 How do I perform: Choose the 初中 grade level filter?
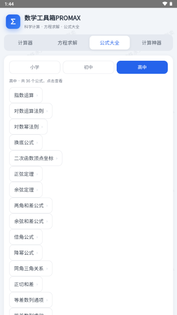point(88,67)
